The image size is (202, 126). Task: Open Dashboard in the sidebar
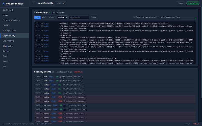[x=15, y=10]
